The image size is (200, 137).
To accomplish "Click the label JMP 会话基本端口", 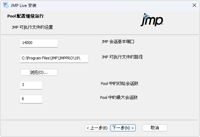I will tap(118, 42).
